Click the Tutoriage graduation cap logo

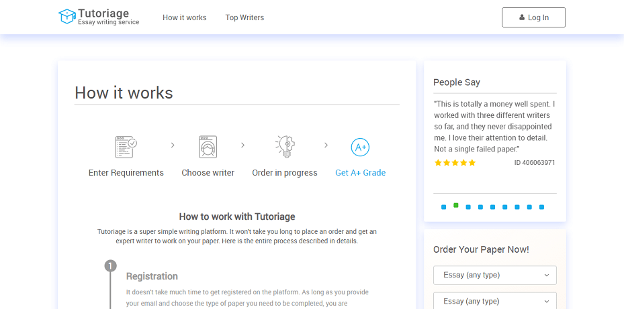(67, 16)
